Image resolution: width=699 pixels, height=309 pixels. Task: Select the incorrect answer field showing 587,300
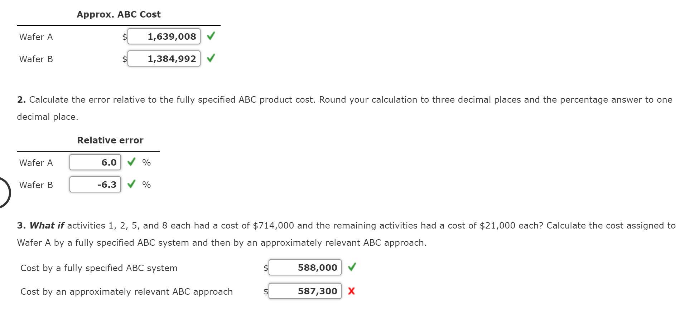(x=305, y=291)
